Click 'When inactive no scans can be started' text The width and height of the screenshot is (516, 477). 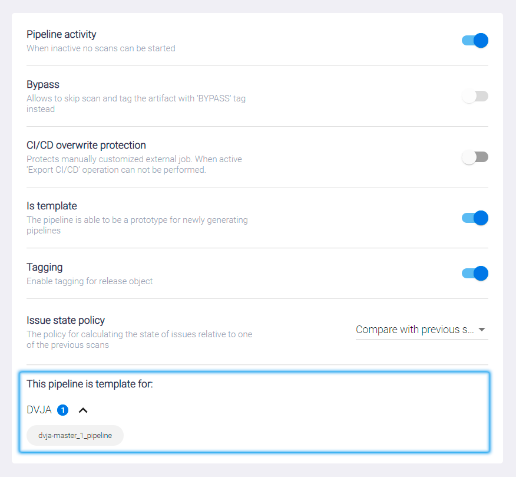[x=101, y=48]
